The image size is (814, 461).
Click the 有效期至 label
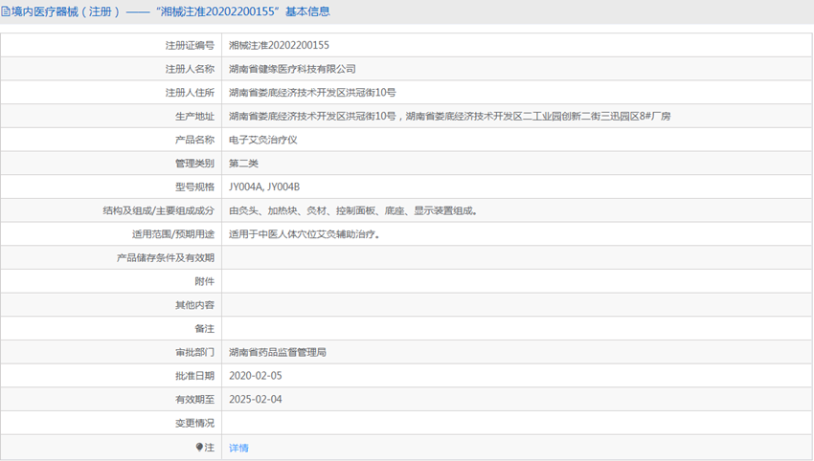point(194,399)
